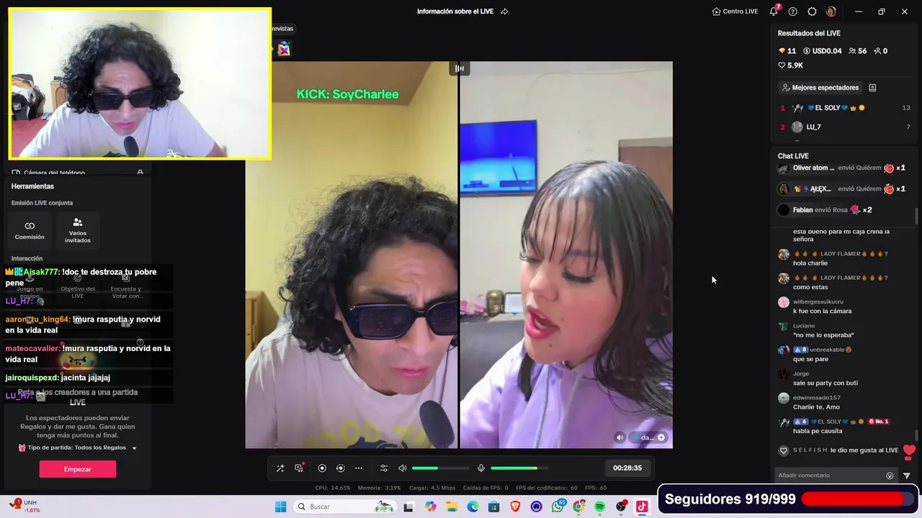922x518 pixels.
Task: Open Encuesta y Votar tool
Action: (125, 286)
